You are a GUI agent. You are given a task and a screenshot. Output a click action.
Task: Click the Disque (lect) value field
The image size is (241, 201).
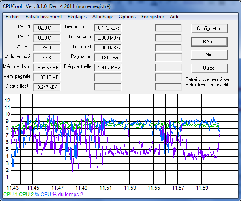pos(47,87)
